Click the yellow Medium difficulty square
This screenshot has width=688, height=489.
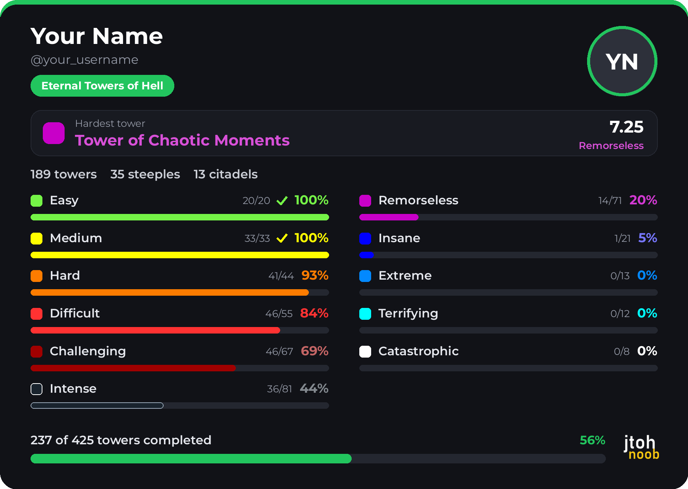pos(37,238)
